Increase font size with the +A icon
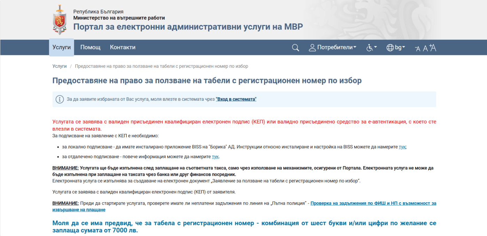487x236 pixels. 432,48
